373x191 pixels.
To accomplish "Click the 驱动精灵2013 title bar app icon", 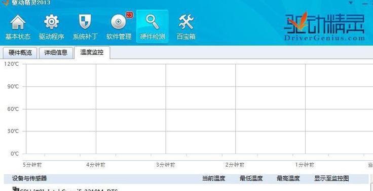I will pos(5,3).
